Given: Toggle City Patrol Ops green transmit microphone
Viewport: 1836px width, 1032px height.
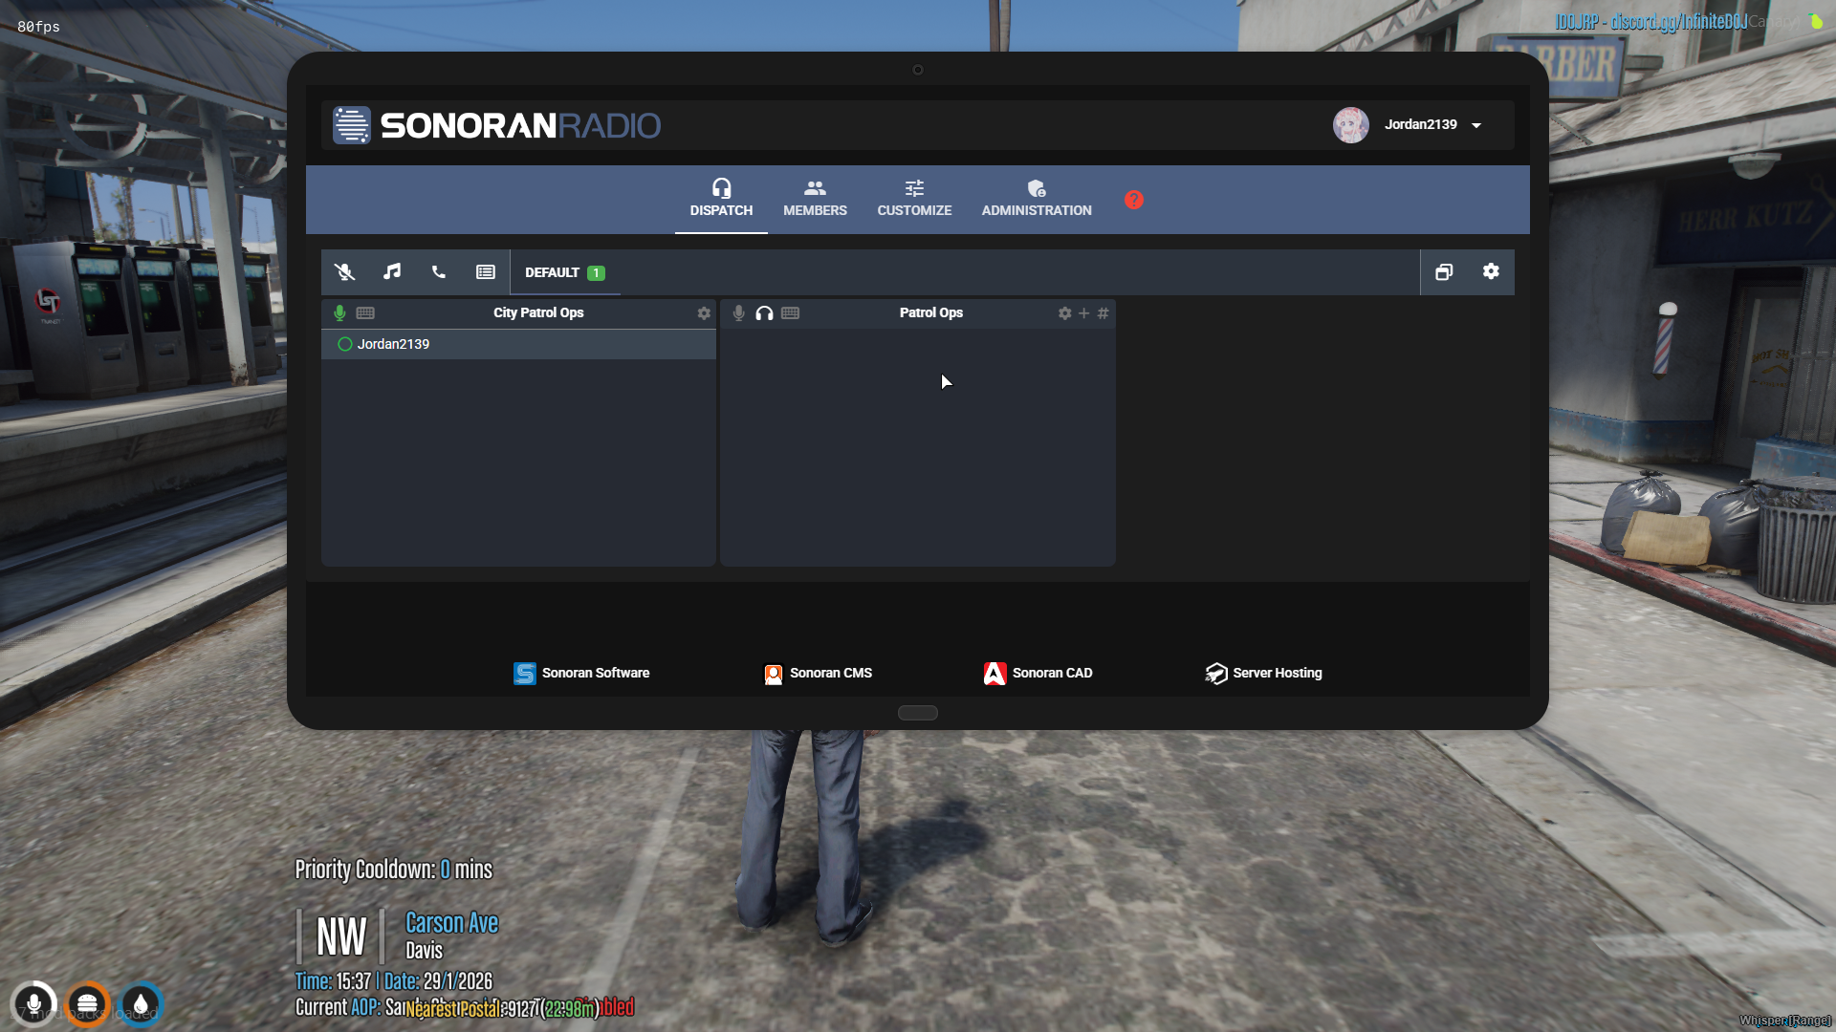Looking at the screenshot, I should click(x=339, y=313).
